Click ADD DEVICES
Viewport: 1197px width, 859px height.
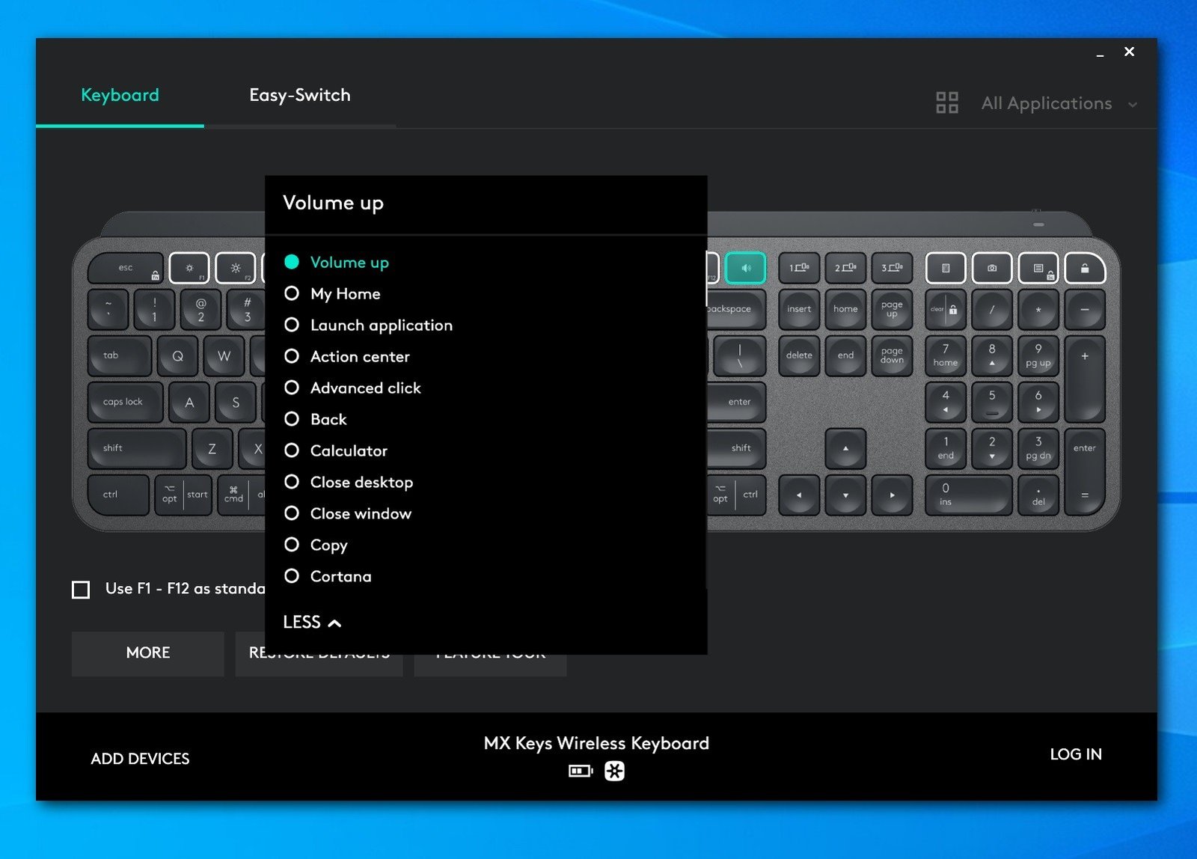point(140,759)
